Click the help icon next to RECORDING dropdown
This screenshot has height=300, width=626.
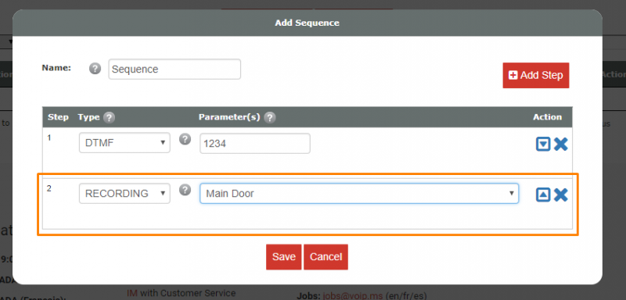[x=185, y=190]
